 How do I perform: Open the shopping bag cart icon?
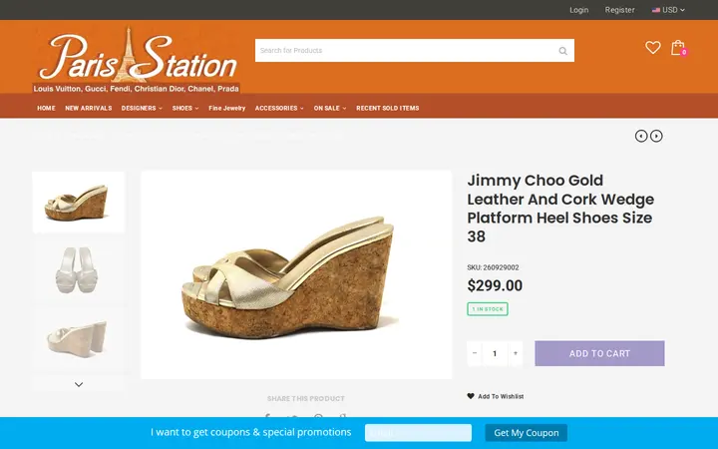pyautogui.click(x=678, y=48)
